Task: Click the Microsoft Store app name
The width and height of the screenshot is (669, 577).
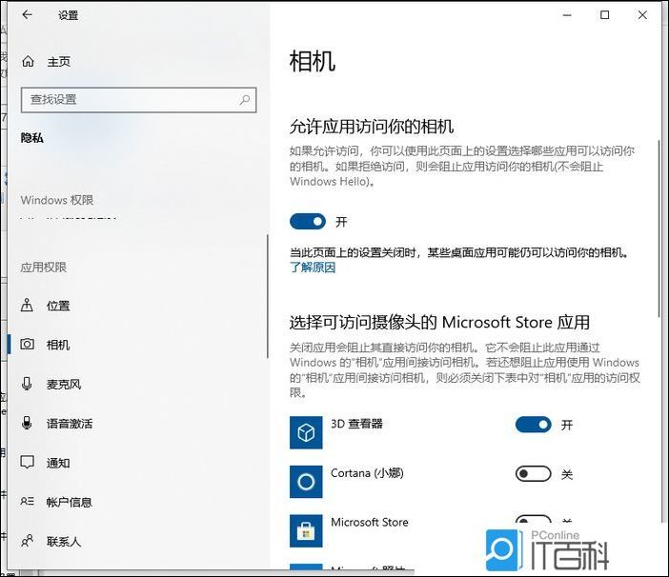Action: [x=370, y=522]
